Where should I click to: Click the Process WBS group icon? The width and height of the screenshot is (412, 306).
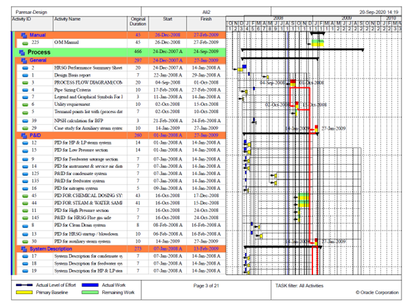(22, 52)
